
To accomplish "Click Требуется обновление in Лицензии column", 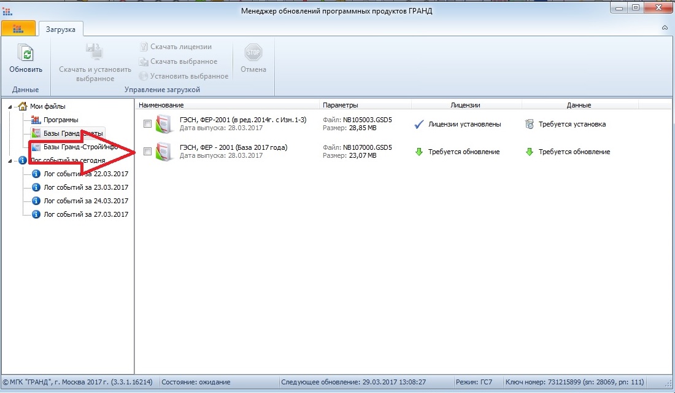I will [x=464, y=152].
